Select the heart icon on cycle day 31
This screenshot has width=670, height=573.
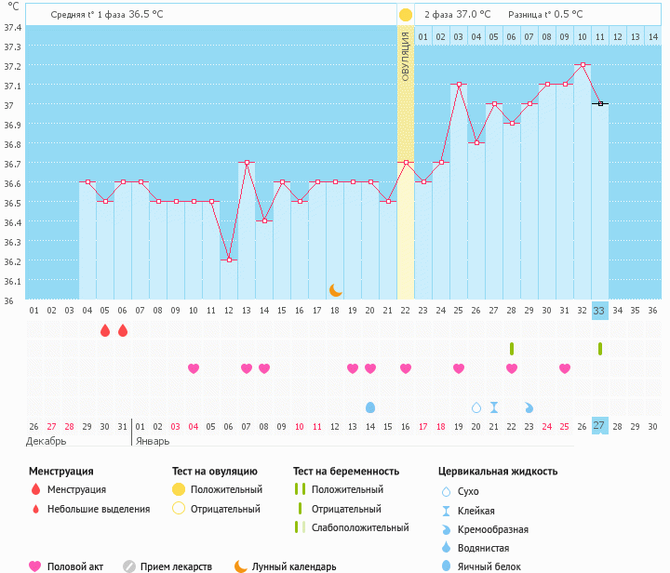565,368
